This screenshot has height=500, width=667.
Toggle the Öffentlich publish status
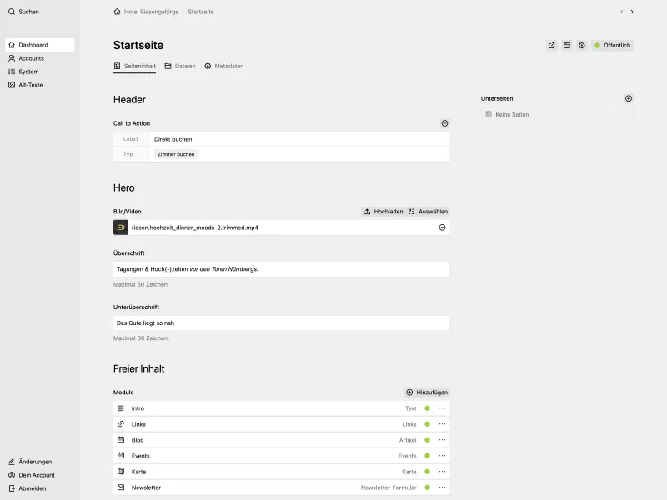614,45
